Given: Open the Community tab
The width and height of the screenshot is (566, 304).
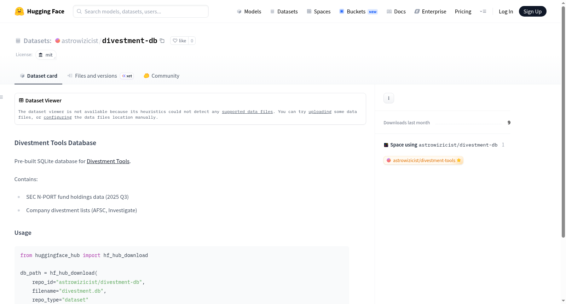Looking at the screenshot, I should click(161, 76).
